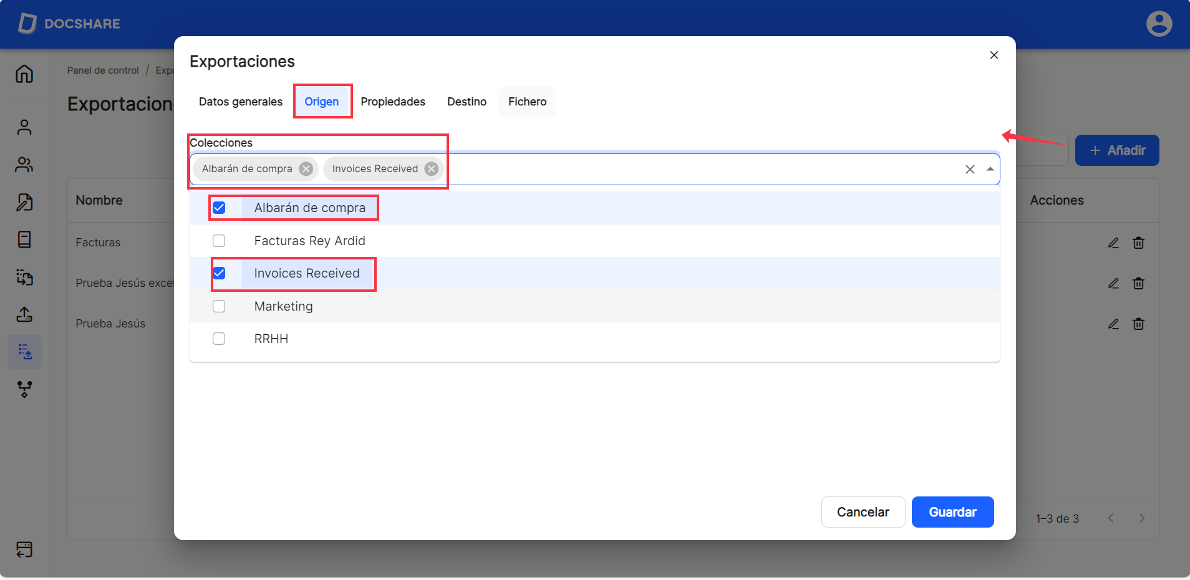This screenshot has height=580, width=1190.
Task: Go to next page of table
Action: pos(1142,518)
